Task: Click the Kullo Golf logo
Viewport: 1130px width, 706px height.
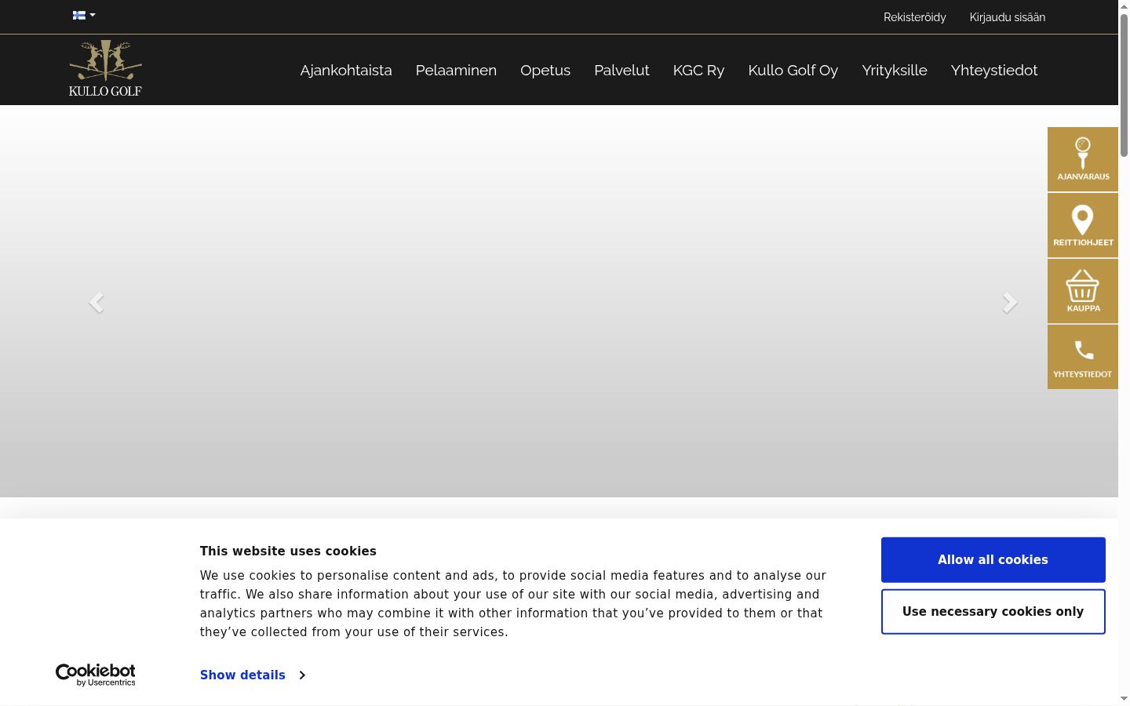Action: [x=105, y=68]
